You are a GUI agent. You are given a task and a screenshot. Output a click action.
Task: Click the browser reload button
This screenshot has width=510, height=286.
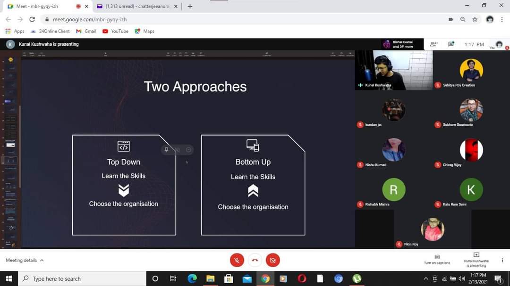tap(32, 19)
